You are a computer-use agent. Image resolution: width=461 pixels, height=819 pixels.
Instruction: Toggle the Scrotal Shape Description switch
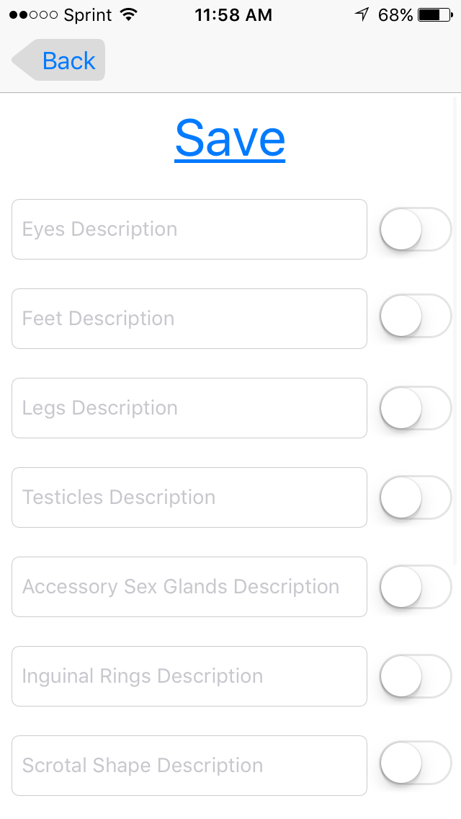pyautogui.click(x=415, y=763)
